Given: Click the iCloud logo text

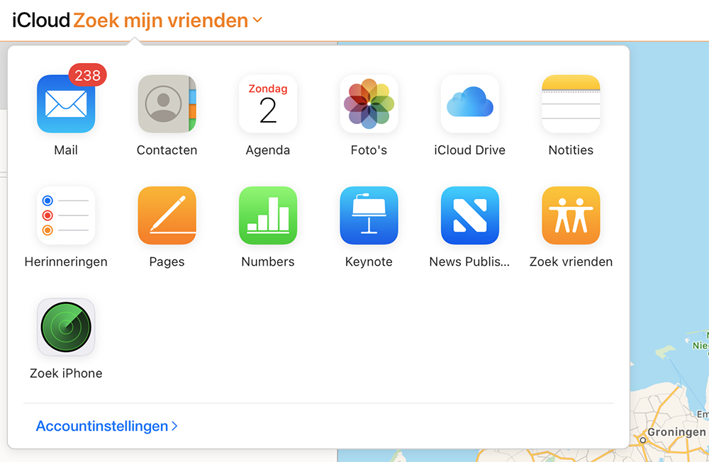Looking at the screenshot, I should [x=41, y=21].
